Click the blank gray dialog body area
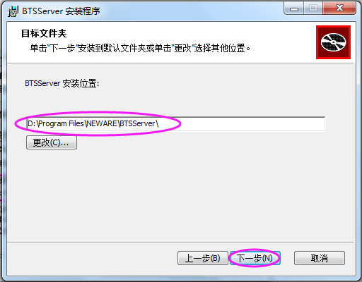Viewport: 362px width, 282px height. [x=180, y=192]
